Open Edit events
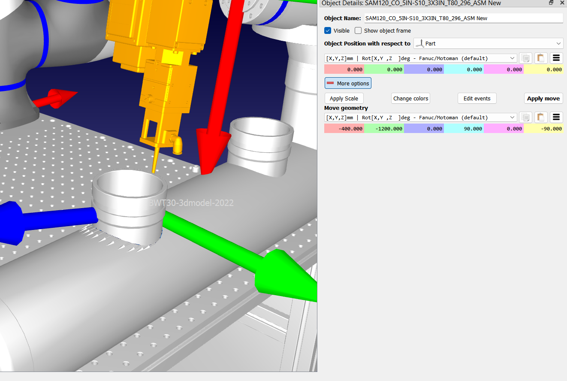This screenshot has width=567, height=381. coord(477,98)
